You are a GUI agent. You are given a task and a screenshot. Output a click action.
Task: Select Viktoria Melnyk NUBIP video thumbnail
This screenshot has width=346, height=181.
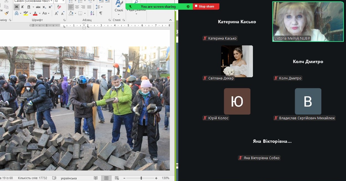[x=308, y=22]
